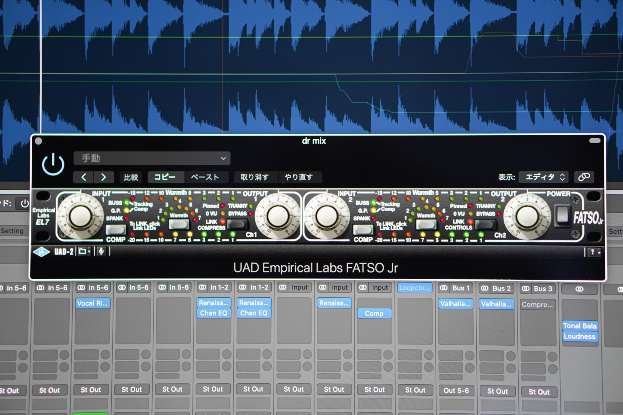This screenshot has height=415, width=623.
Task: Click the 比較 compare button
Action: (x=131, y=177)
